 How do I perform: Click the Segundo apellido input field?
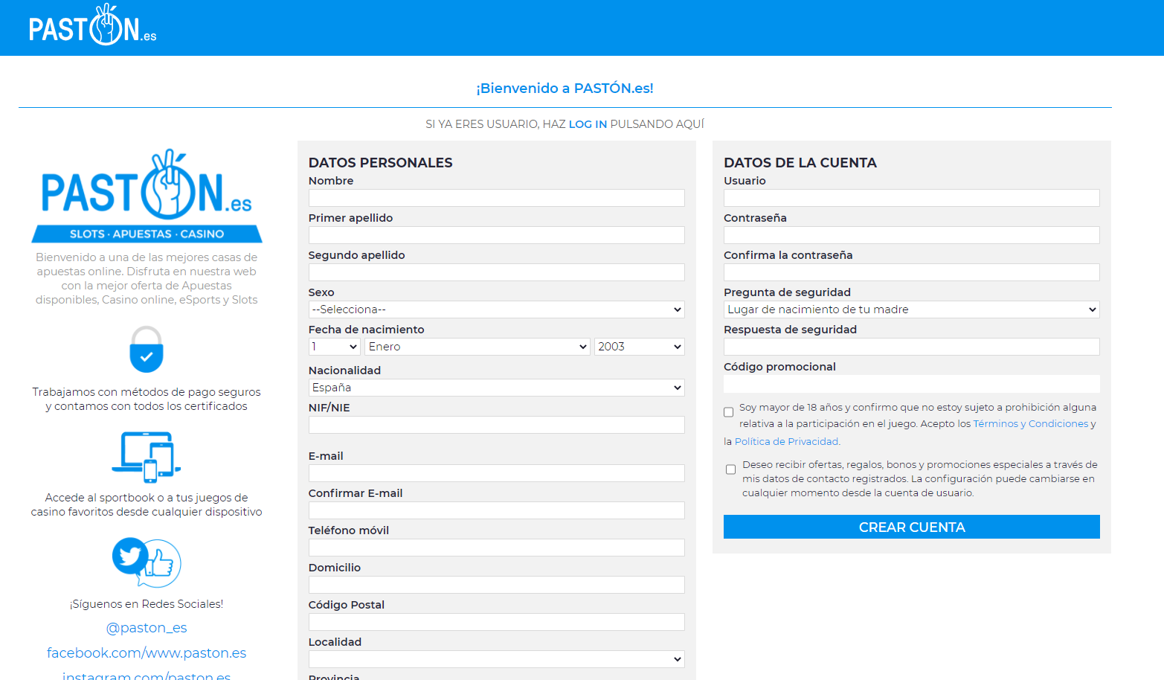tap(497, 272)
